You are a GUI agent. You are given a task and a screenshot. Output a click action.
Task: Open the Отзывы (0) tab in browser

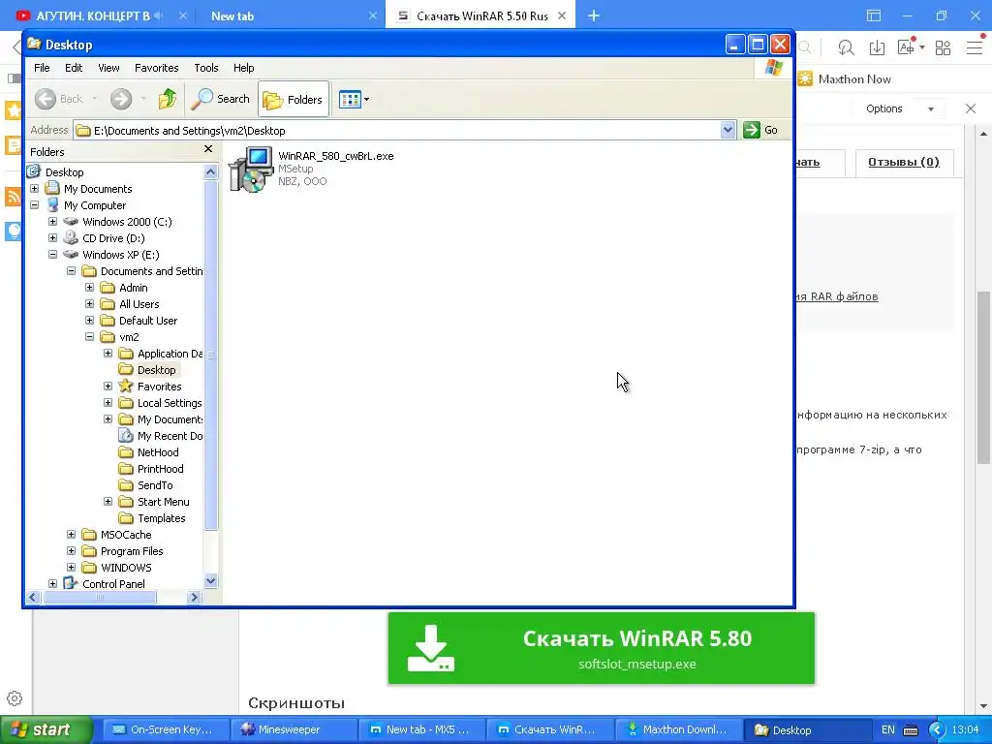(x=904, y=162)
